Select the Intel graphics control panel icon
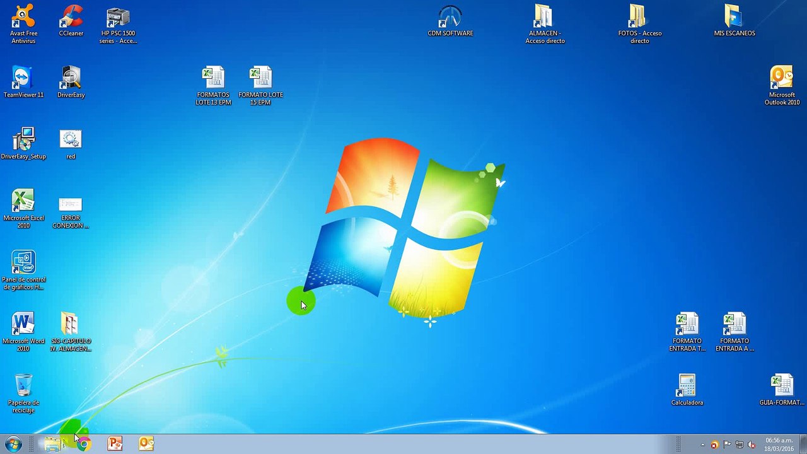 pyautogui.click(x=23, y=271)
